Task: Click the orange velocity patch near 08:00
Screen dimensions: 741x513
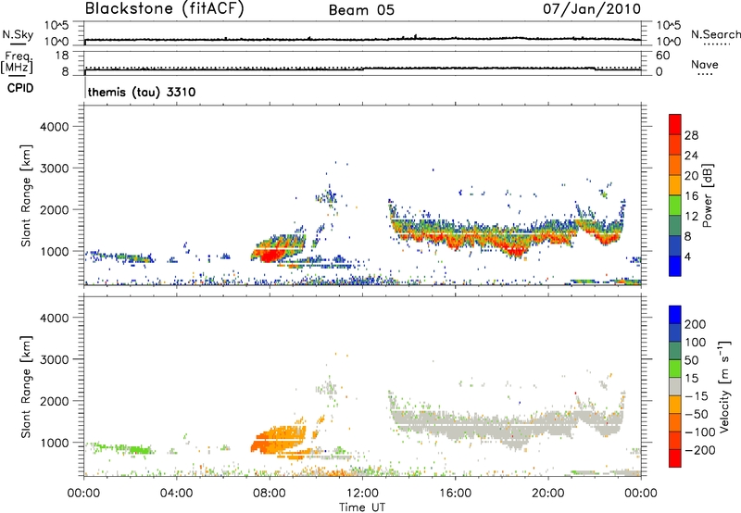Action: 278,438
